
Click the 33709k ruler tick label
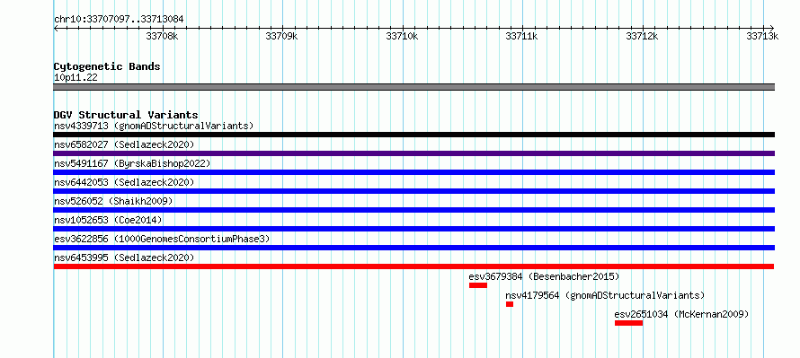tap(281, 36)
